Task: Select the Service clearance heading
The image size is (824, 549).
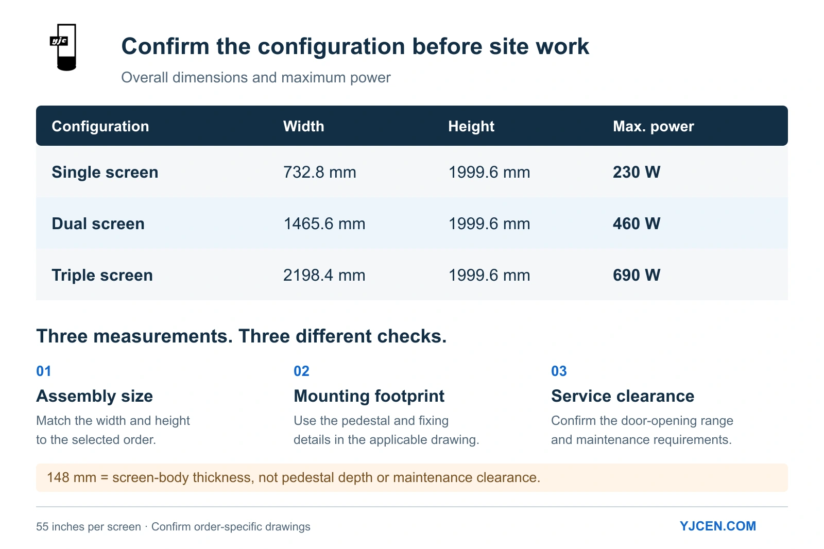Action: [x=623, y=396]
